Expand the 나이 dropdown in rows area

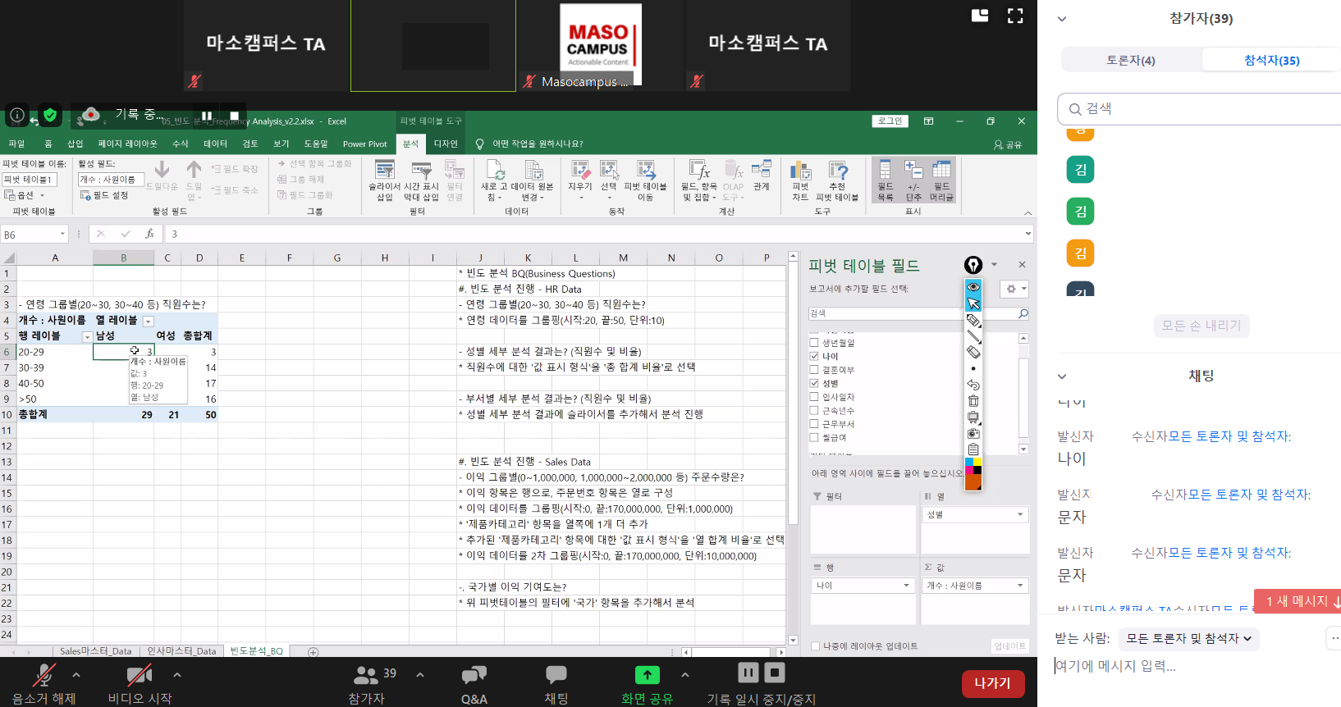(x=906, y=586)
